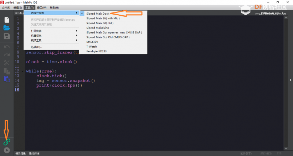Expand the 选择开发板 submenu
The image size is (293, 156).
pyautogui.click(x=52, y=13)
